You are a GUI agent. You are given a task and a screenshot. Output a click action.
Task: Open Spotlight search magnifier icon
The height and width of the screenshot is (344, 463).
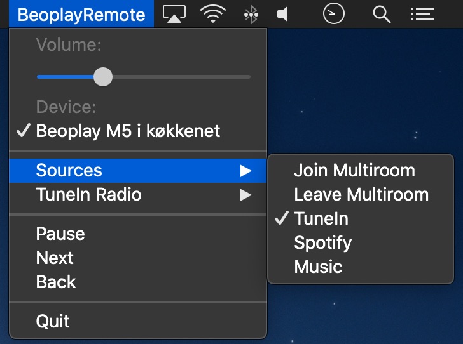[x=382, y=15]
